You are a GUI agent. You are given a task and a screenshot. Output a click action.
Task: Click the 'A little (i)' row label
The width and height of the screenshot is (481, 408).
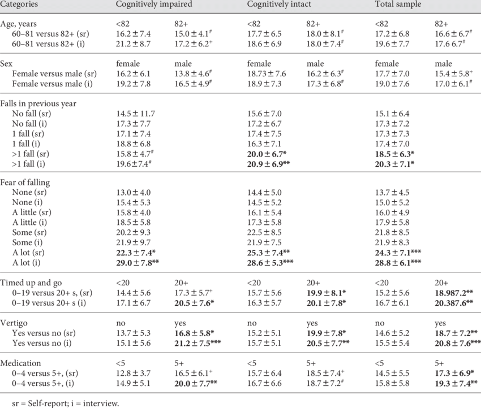point(30,223)
